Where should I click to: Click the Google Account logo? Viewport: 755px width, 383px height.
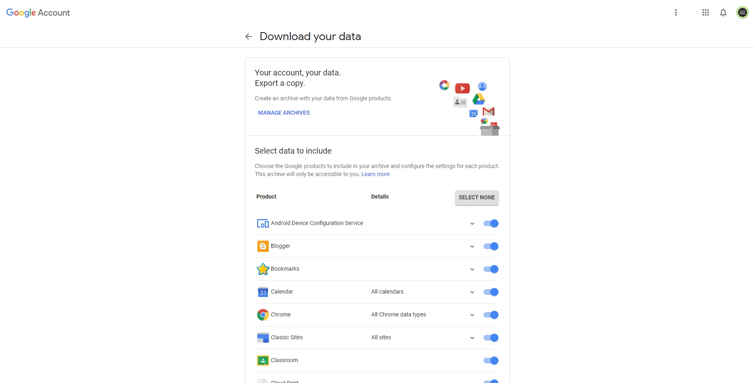pos(38,13)
